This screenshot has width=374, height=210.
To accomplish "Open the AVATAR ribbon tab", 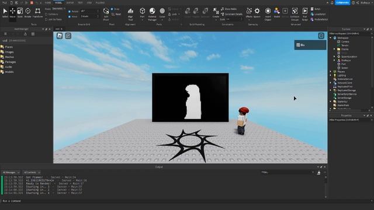I will pos(70,2).
